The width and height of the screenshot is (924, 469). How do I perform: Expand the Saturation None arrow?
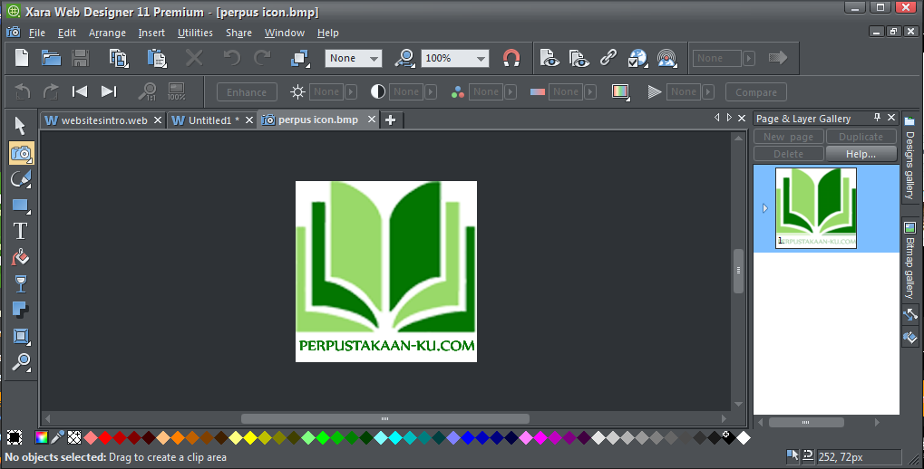pyautogui.click(x=511, y=91)
